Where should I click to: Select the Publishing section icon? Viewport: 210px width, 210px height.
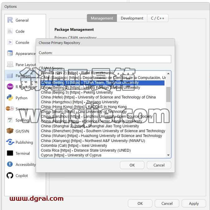click(10, 142)
